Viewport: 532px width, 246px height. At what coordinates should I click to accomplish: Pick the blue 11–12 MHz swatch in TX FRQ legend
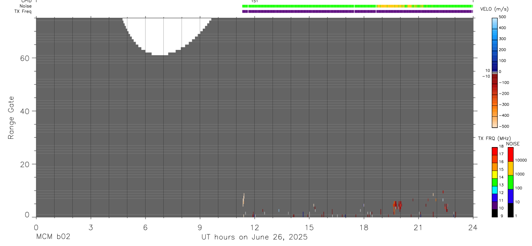coord(494,197)
